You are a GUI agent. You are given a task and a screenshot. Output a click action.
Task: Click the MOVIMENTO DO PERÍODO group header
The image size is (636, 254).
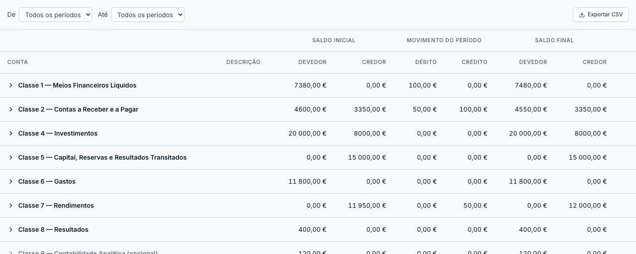444,40
